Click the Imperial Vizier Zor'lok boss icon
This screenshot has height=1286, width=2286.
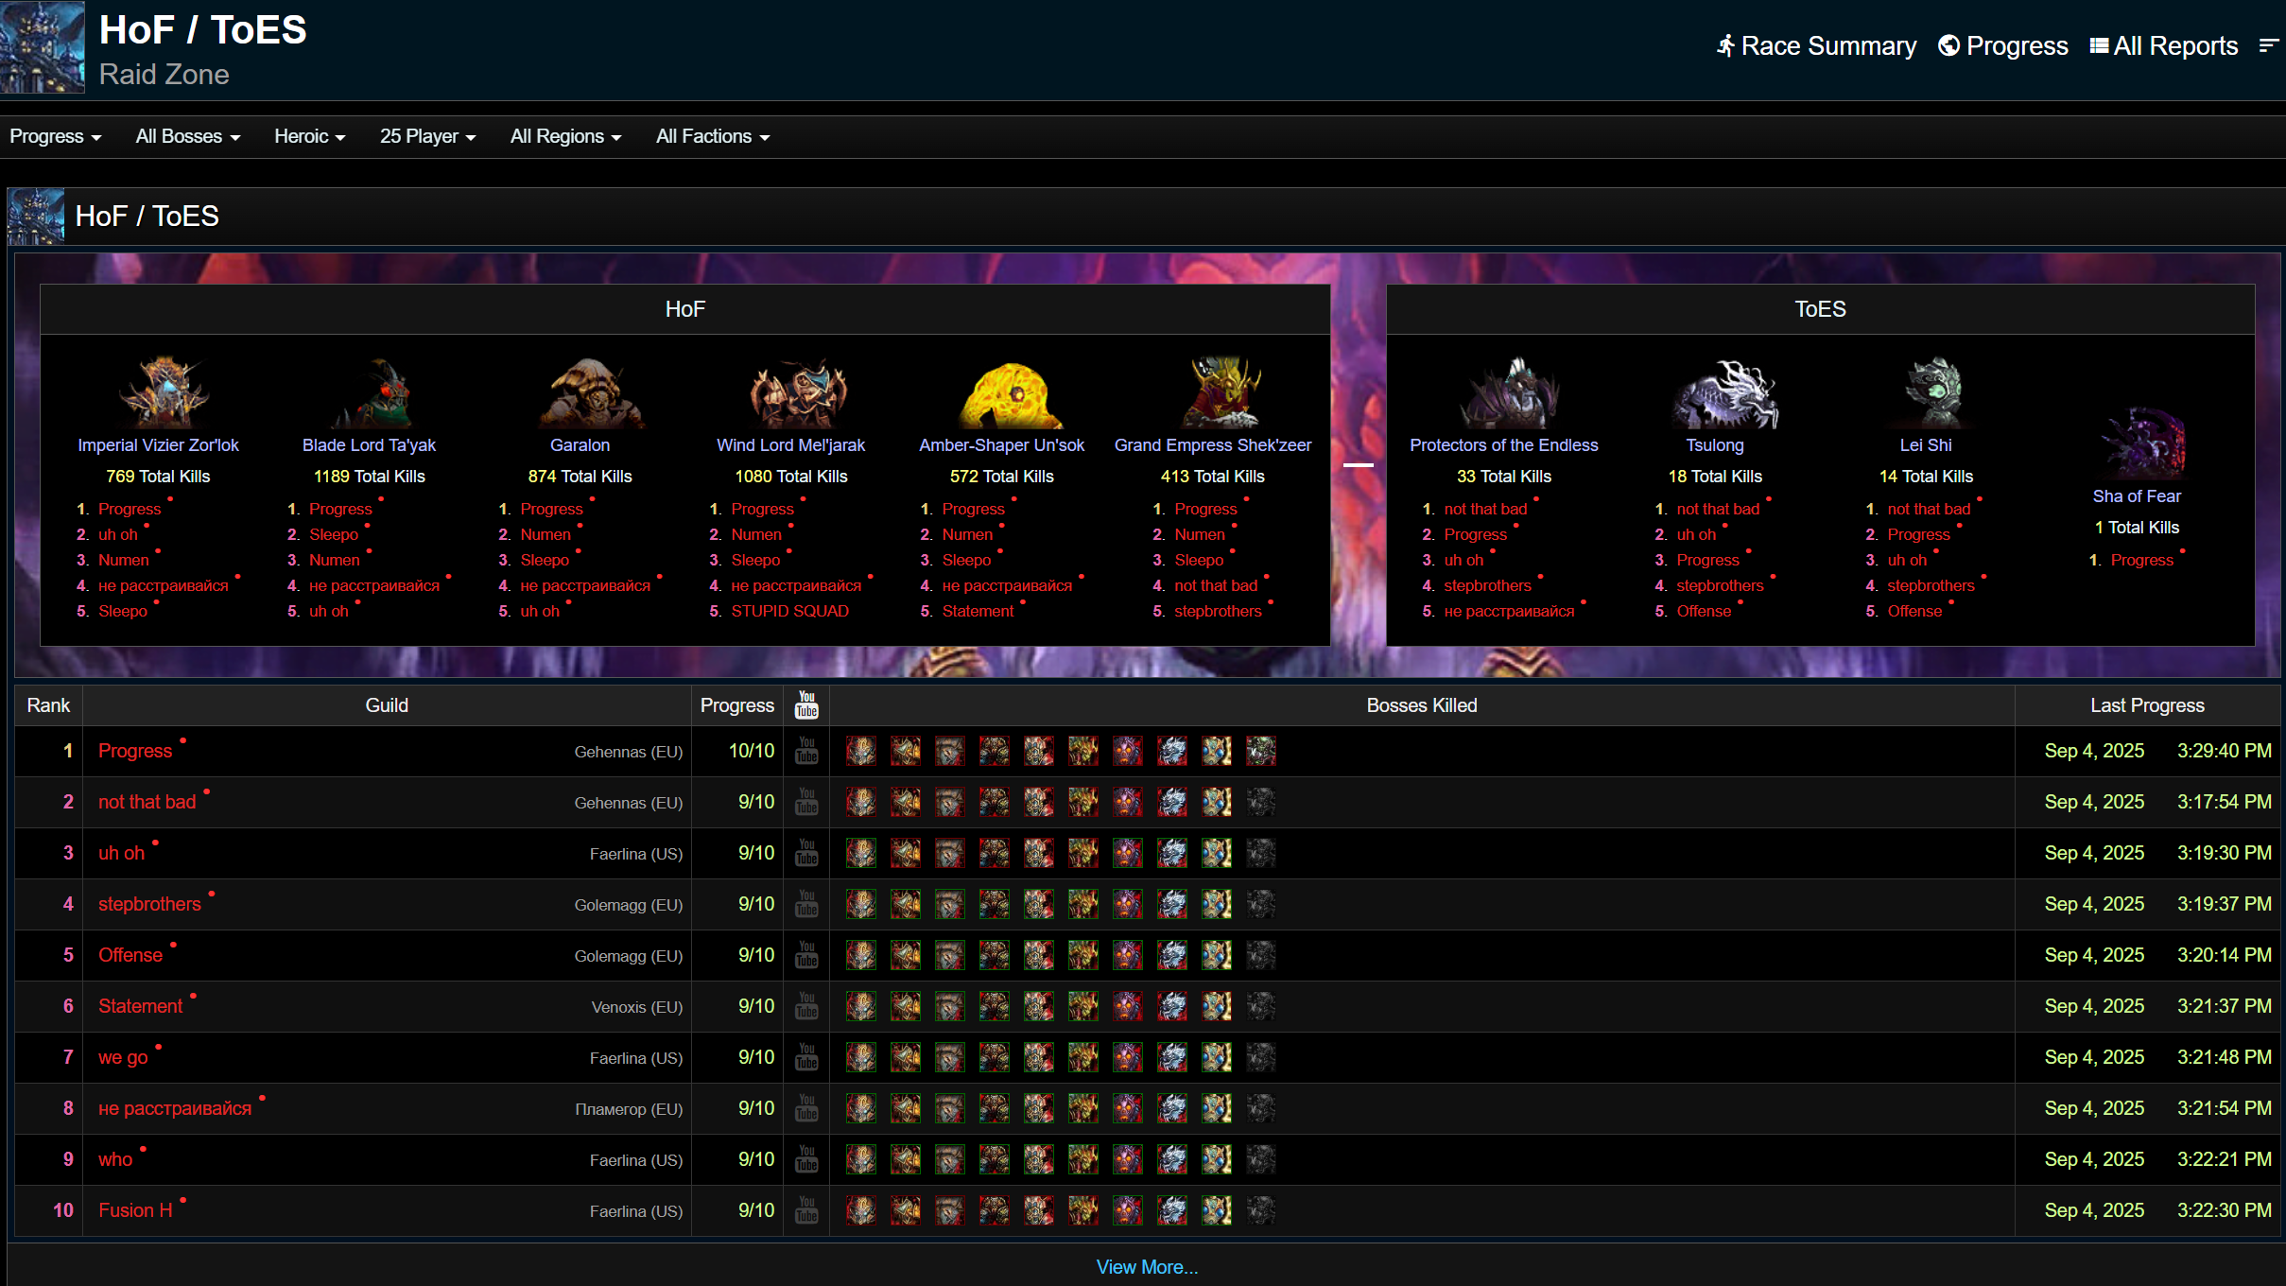[158, 391]
